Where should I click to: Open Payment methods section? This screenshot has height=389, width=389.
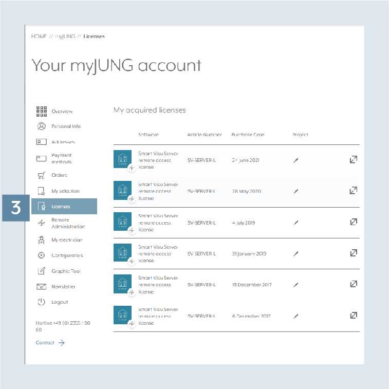click(62, 158)
